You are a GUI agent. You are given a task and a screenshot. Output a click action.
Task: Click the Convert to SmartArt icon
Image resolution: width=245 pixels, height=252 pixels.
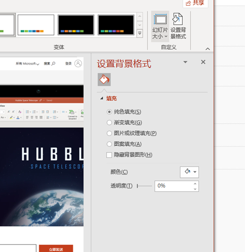(72, 115)
